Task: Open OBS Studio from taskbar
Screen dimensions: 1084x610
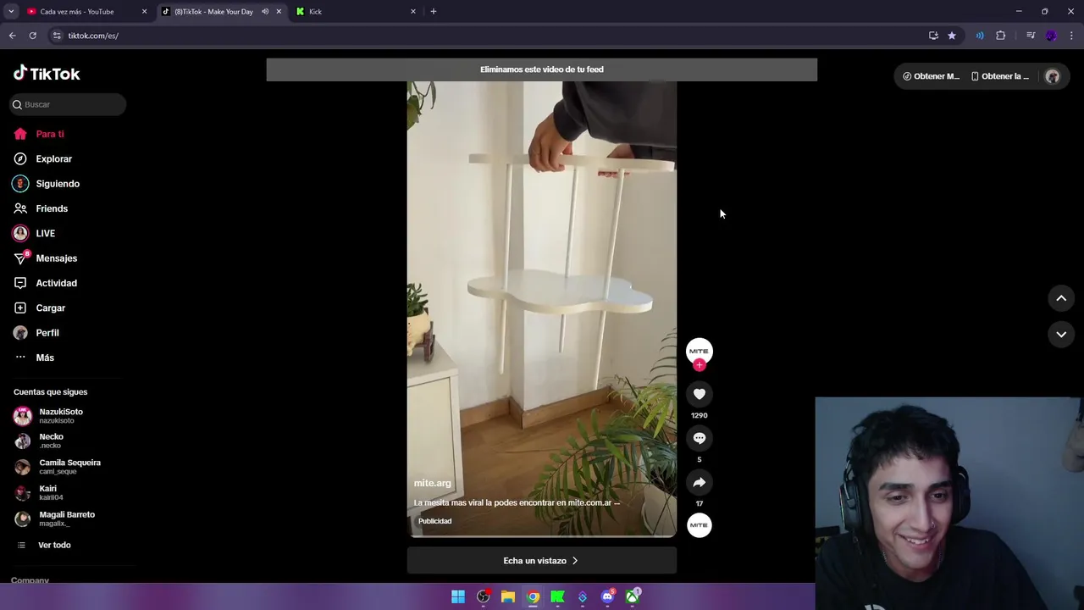Action: pyautogui.click(x=484, y=596)
